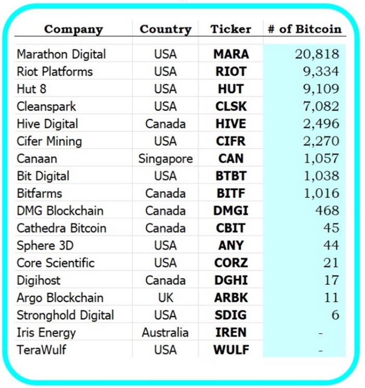Image resolution: width=365 pixels, height=388 pixels.
Task: Click the Country column header
Action: coord(165,29)
